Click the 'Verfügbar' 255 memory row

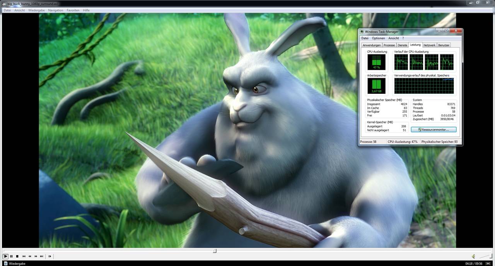387,112
